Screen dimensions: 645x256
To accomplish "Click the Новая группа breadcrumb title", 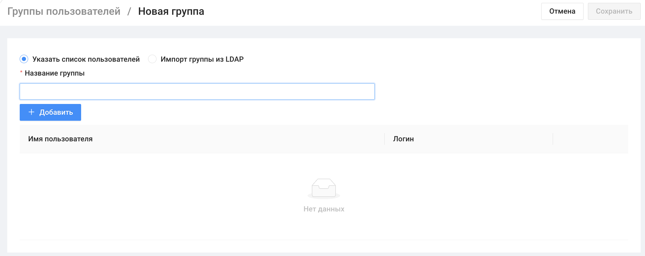I will 171,11.
